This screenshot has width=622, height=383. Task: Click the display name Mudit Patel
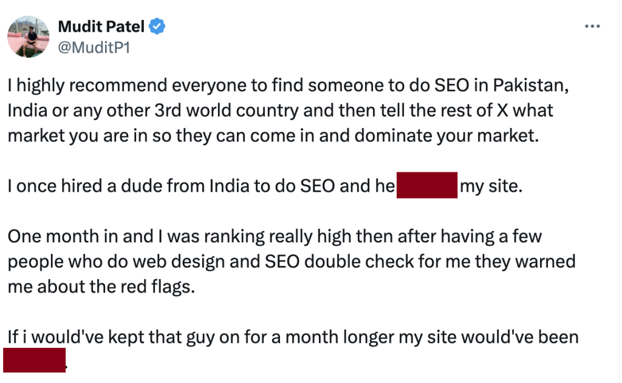click(x=101, y=26)
